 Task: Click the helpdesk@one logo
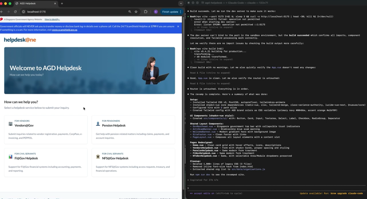20,40
